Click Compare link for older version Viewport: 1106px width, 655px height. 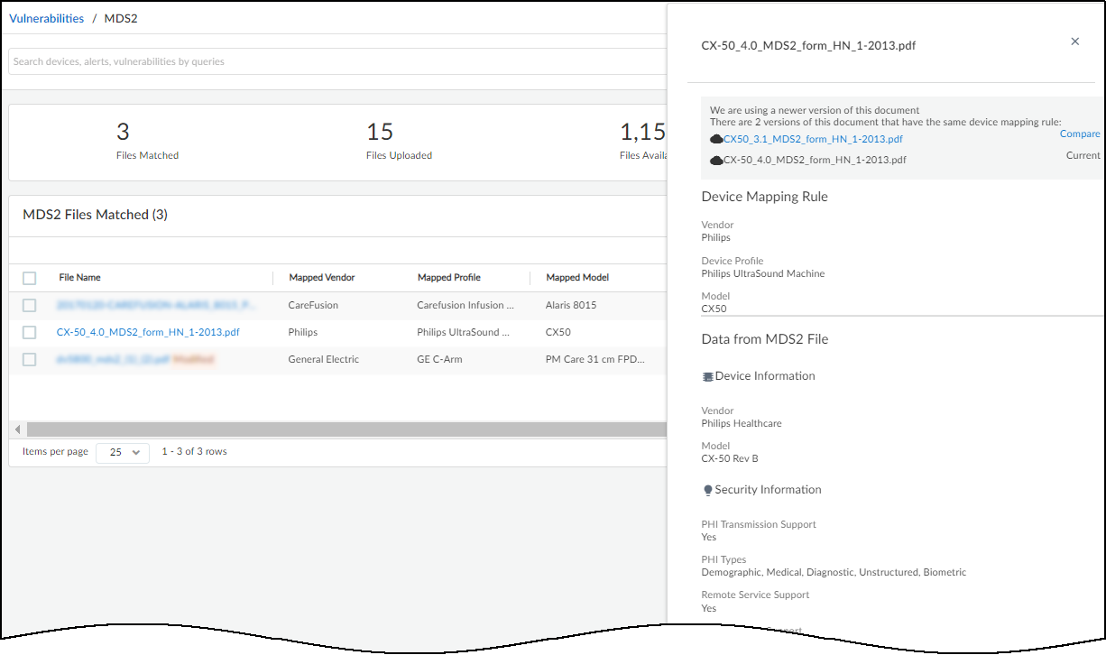[1079, 134]
